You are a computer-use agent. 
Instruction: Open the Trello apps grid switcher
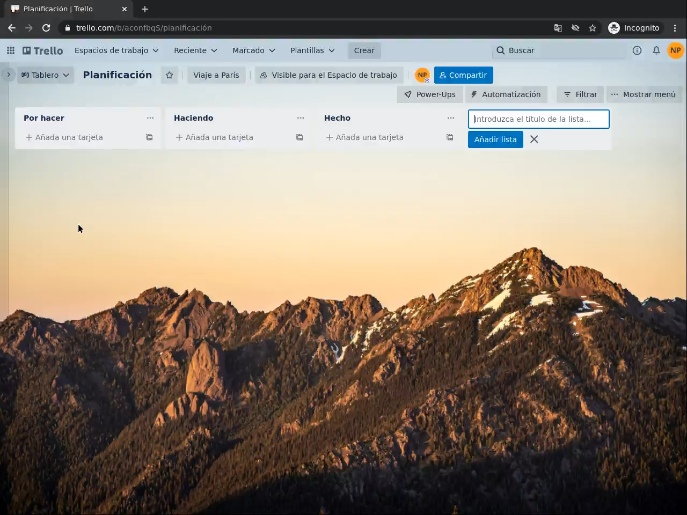(11, 50)
